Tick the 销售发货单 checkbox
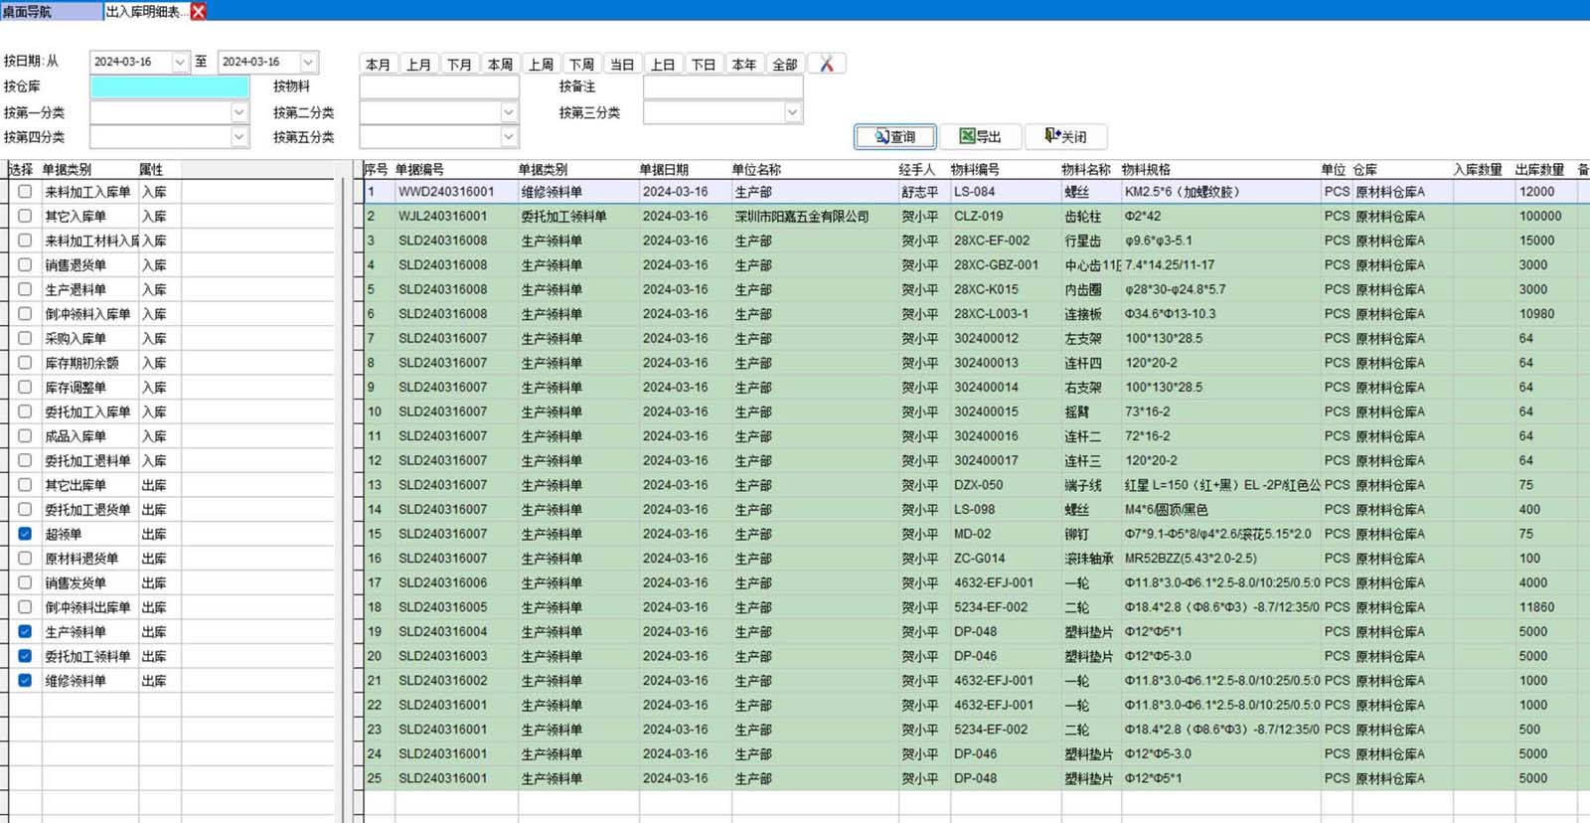1590x823 pixels. click(25, 582)
